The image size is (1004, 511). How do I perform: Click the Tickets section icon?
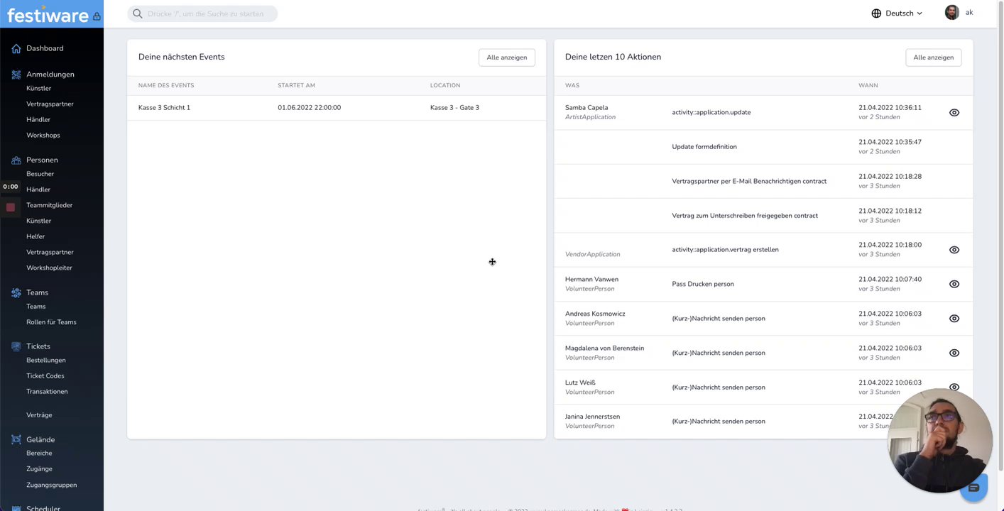coord(16,346)
